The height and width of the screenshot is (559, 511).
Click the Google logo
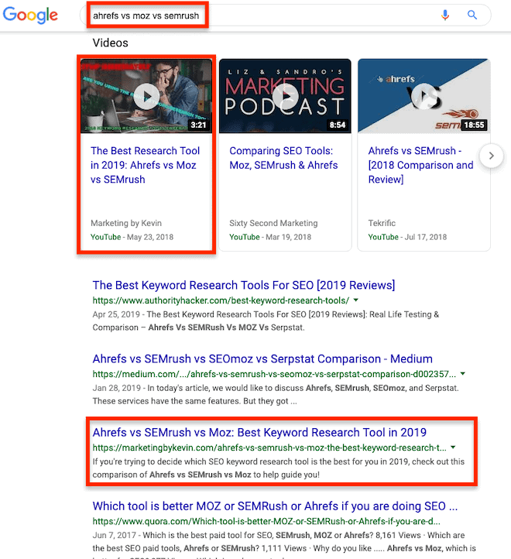tap(30, 15)
